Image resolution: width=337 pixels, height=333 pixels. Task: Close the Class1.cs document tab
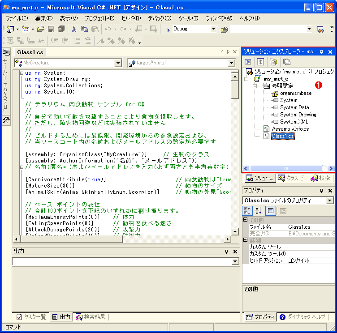click(235, 52)
